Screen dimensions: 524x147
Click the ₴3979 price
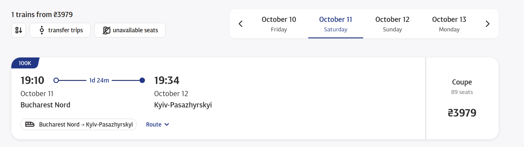[462, 113]
